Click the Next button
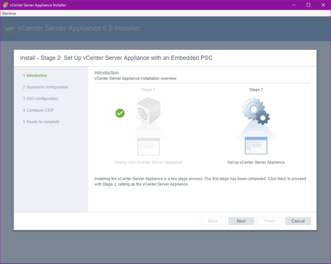Screen dimensions: 331x264 (x=241, y=221)
